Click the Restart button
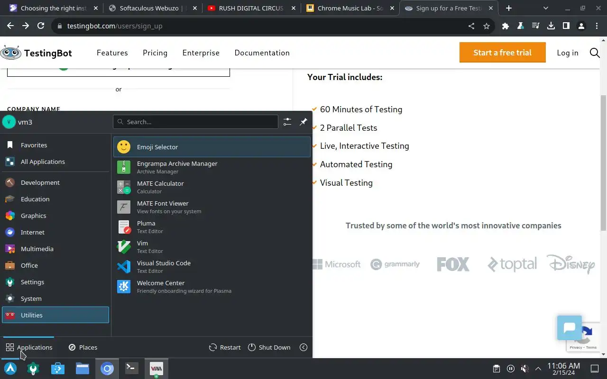The height and width of the screenshot is (379, 607). pyautogui.click(x=225, y=347)
